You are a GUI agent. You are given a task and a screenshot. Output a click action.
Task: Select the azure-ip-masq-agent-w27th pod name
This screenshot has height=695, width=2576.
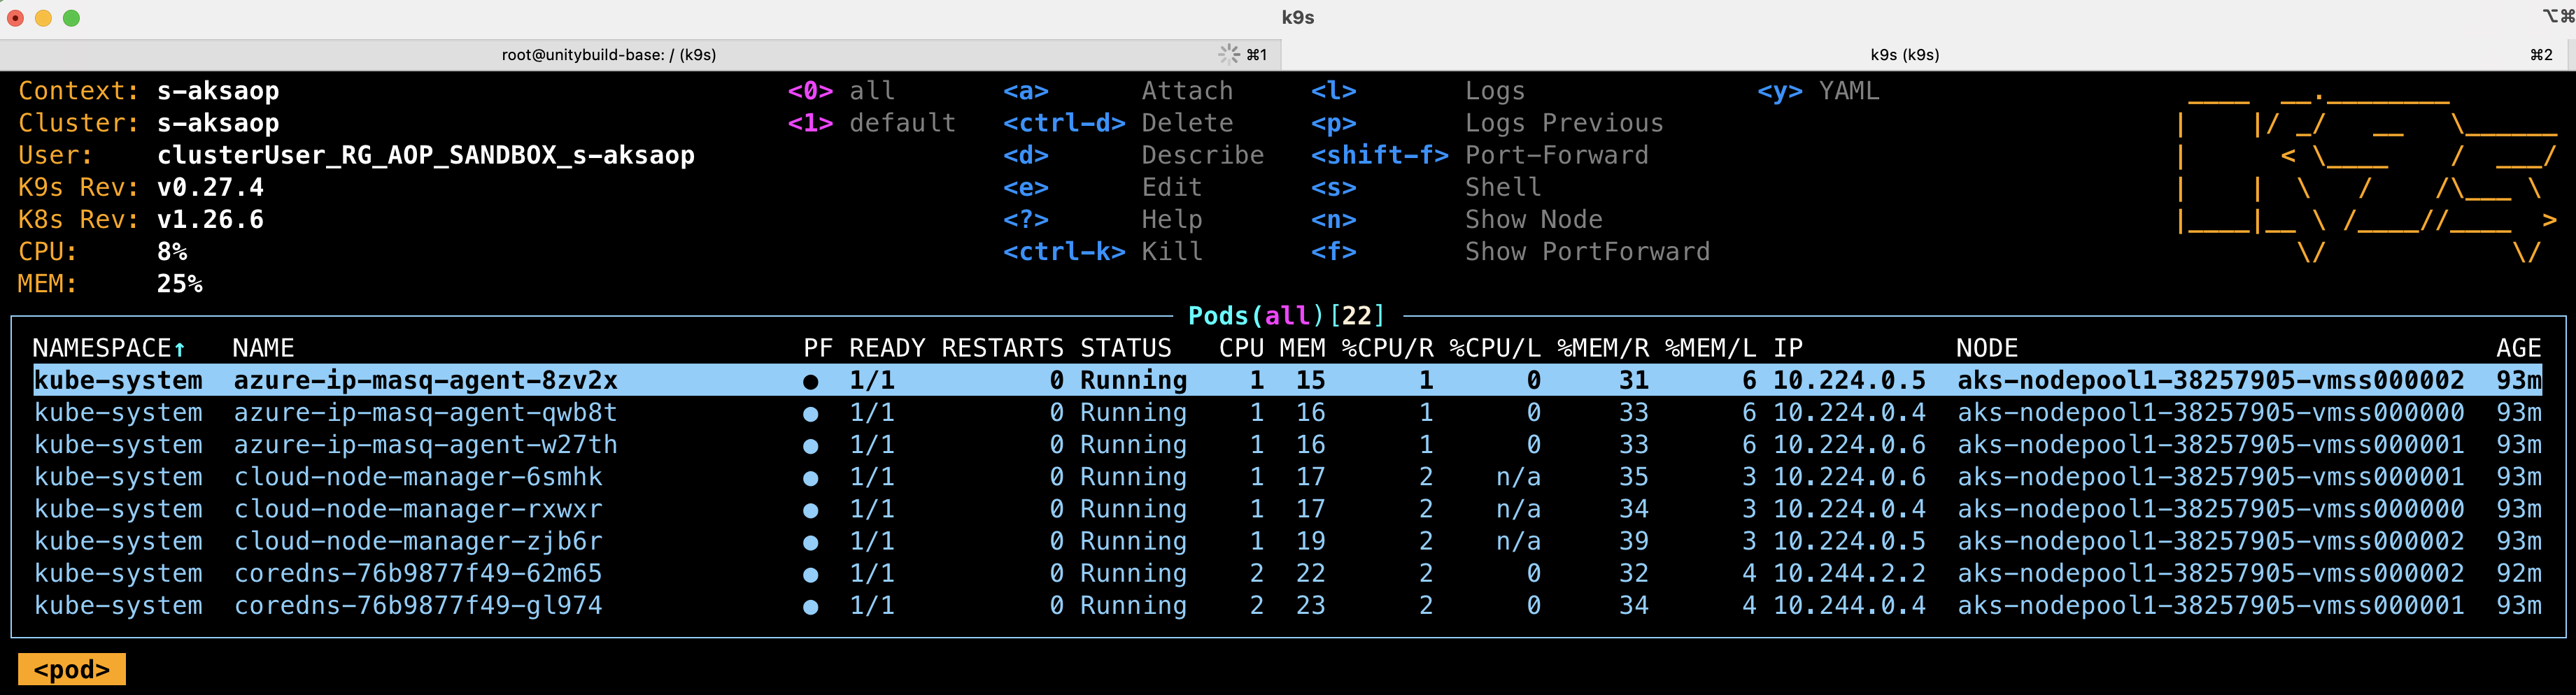[425, 445]
